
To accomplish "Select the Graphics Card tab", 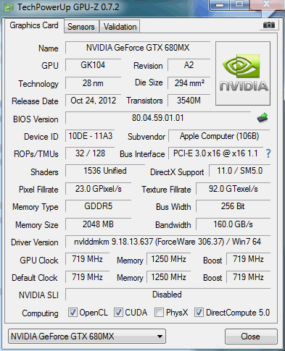I will [x=34, y=25].
